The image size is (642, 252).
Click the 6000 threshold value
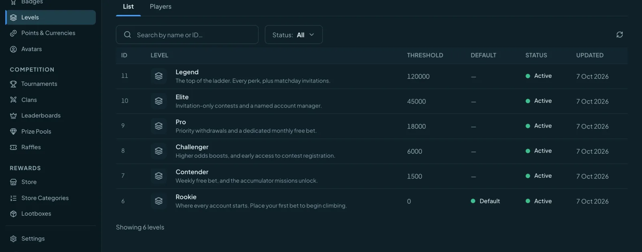pyautogui.click(x=414, y=151)
